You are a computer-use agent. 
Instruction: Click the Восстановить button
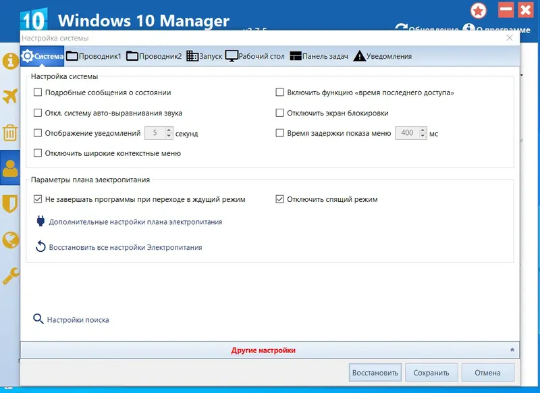tap(375, 373)
